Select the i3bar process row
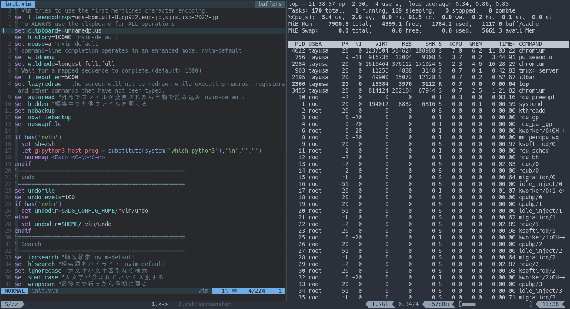Viewport: 570px width, 309px height. click(x=428, y=77)
